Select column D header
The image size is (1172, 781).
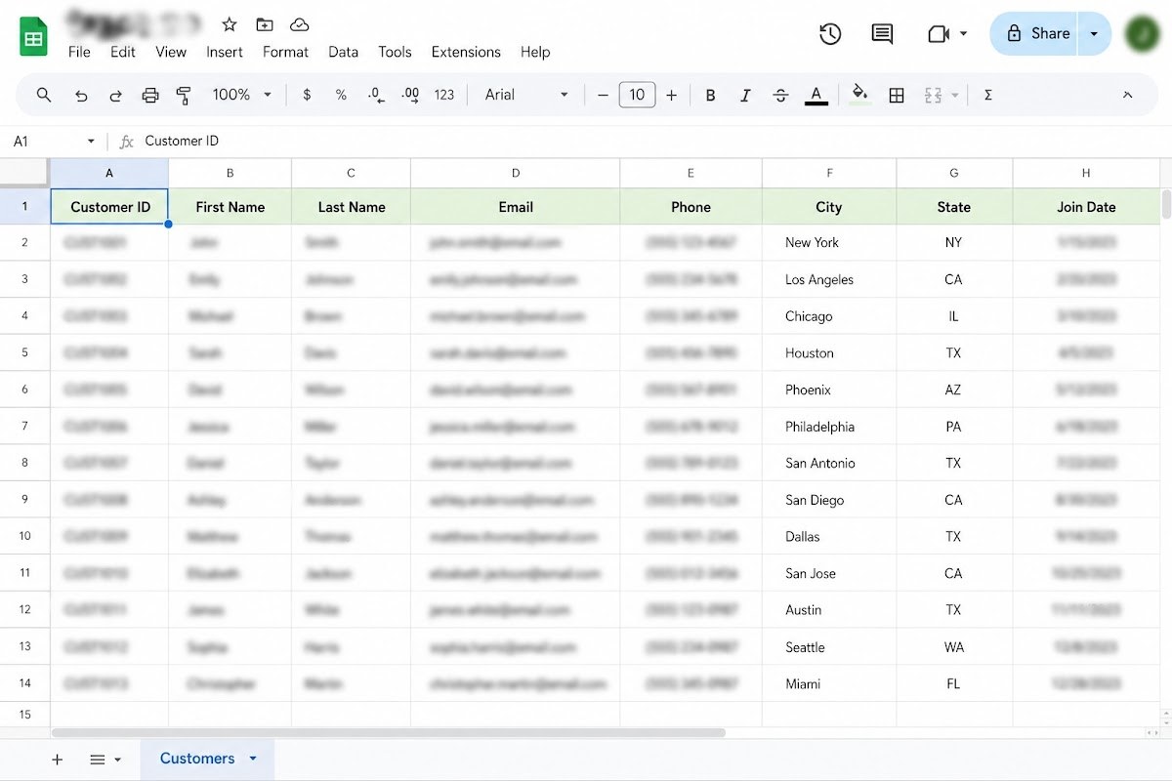(x=516, y=173)
